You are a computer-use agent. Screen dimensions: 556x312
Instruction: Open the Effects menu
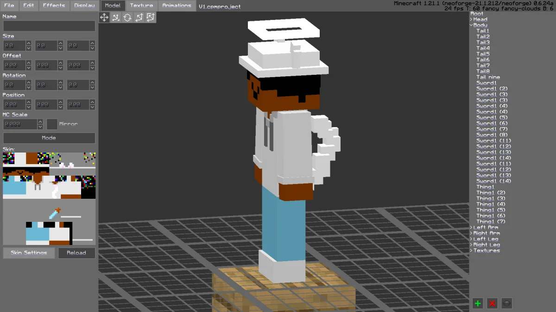(54, 6)
